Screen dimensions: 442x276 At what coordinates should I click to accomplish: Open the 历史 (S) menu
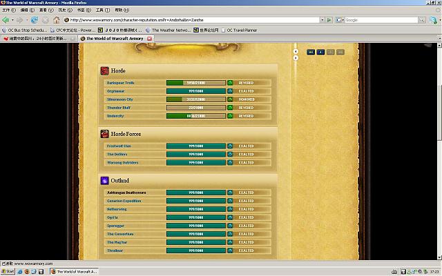point(65,10)
